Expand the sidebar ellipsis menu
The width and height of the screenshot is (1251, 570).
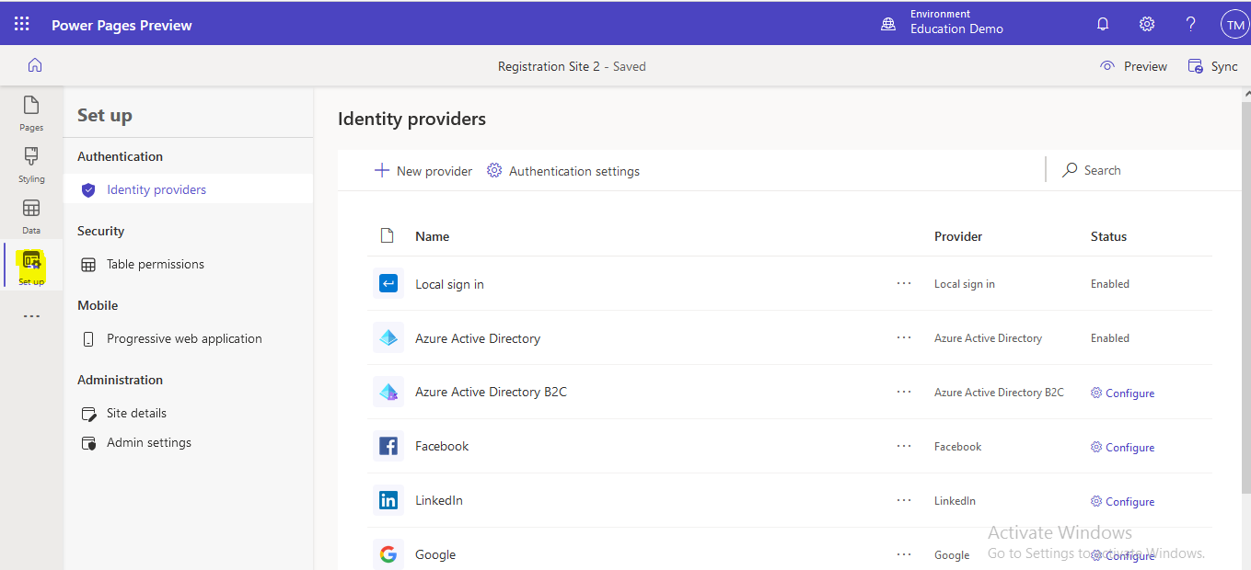tap(30, 315)
